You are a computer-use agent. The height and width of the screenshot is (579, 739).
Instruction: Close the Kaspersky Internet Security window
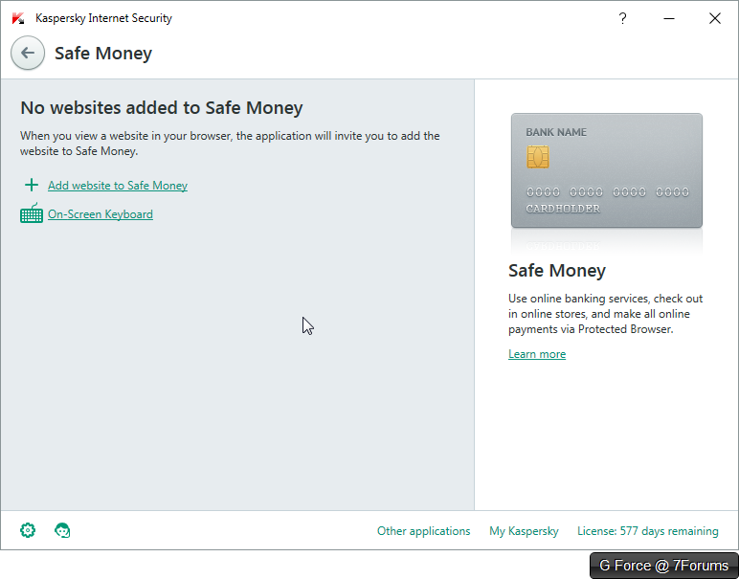[715, 18]
